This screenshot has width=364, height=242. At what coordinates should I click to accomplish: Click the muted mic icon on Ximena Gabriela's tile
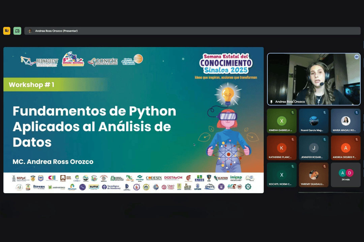[x=293, y=113]
